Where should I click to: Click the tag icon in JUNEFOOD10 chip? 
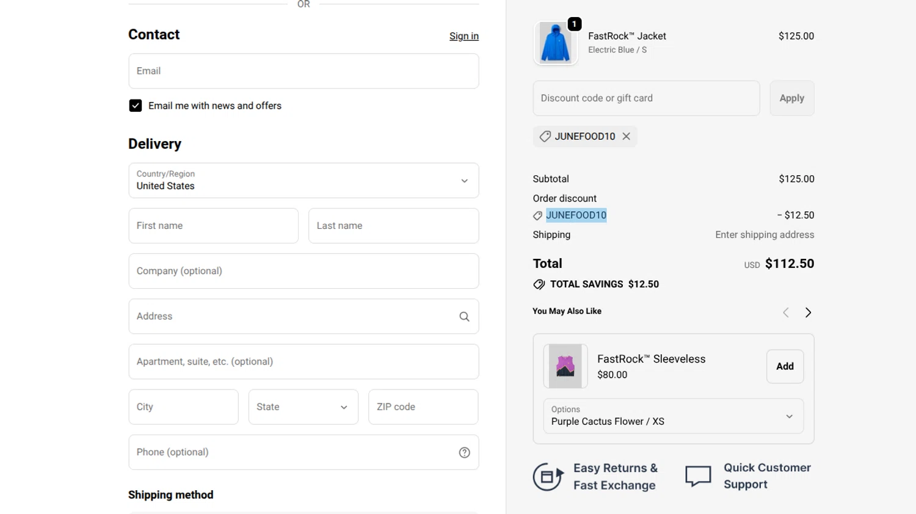point(545,136)
